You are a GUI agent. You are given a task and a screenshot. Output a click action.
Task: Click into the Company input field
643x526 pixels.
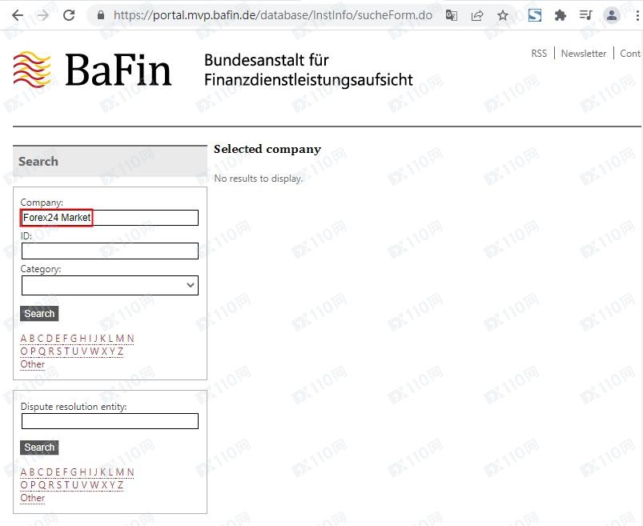pos(110,218)
